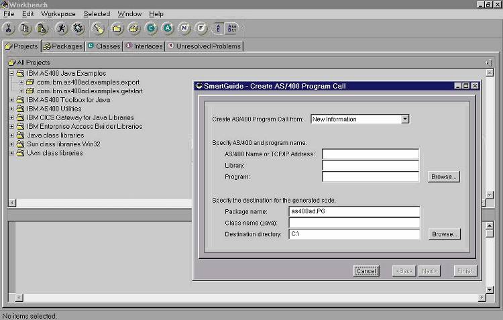Click the Create Field 'F' toolbar icon
The width and height of the screenshot is (503, 320).
[201, 29]
